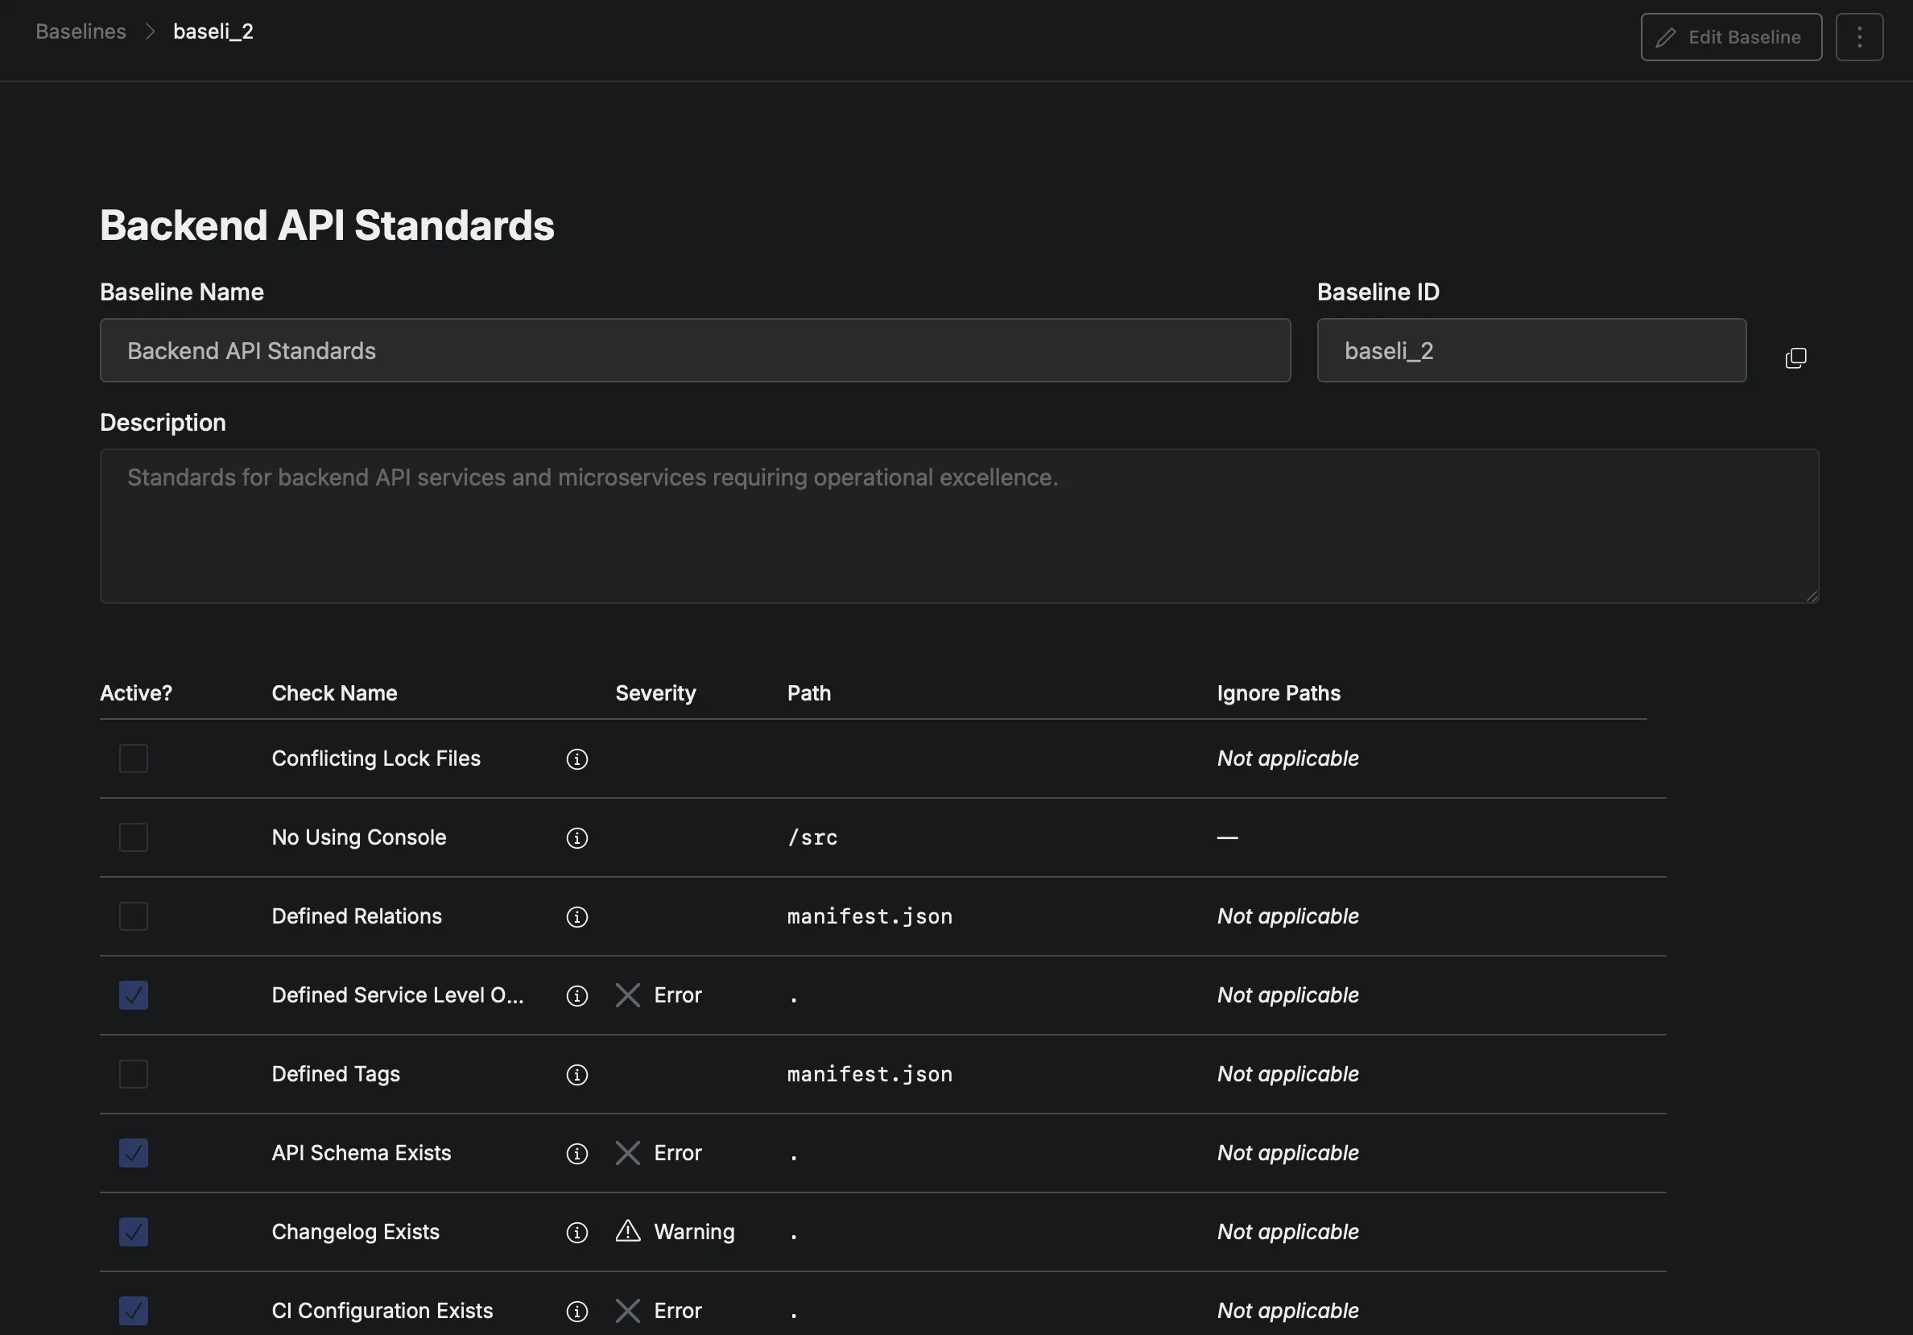Tick the Defined Tags checkbox
Screen dimensions: 1913x1335
click(x=134, y=1074)
